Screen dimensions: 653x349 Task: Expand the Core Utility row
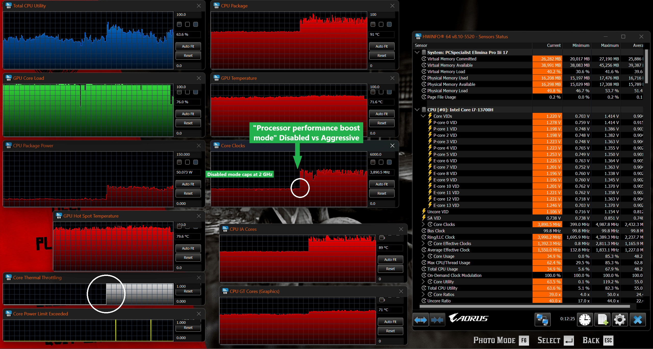click(423, 281)
